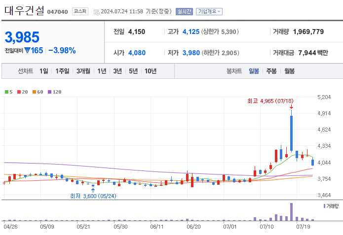
Task: Click the lower limit text 하한가 2,905
Action: (x=220, y=53)
